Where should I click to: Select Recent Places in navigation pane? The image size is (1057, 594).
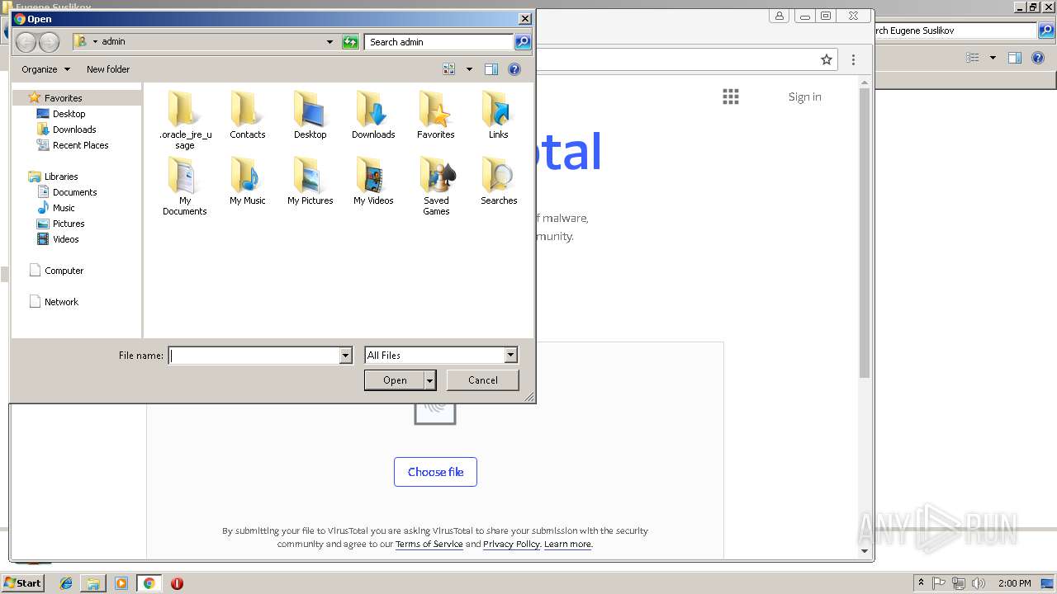click(80, 145)
